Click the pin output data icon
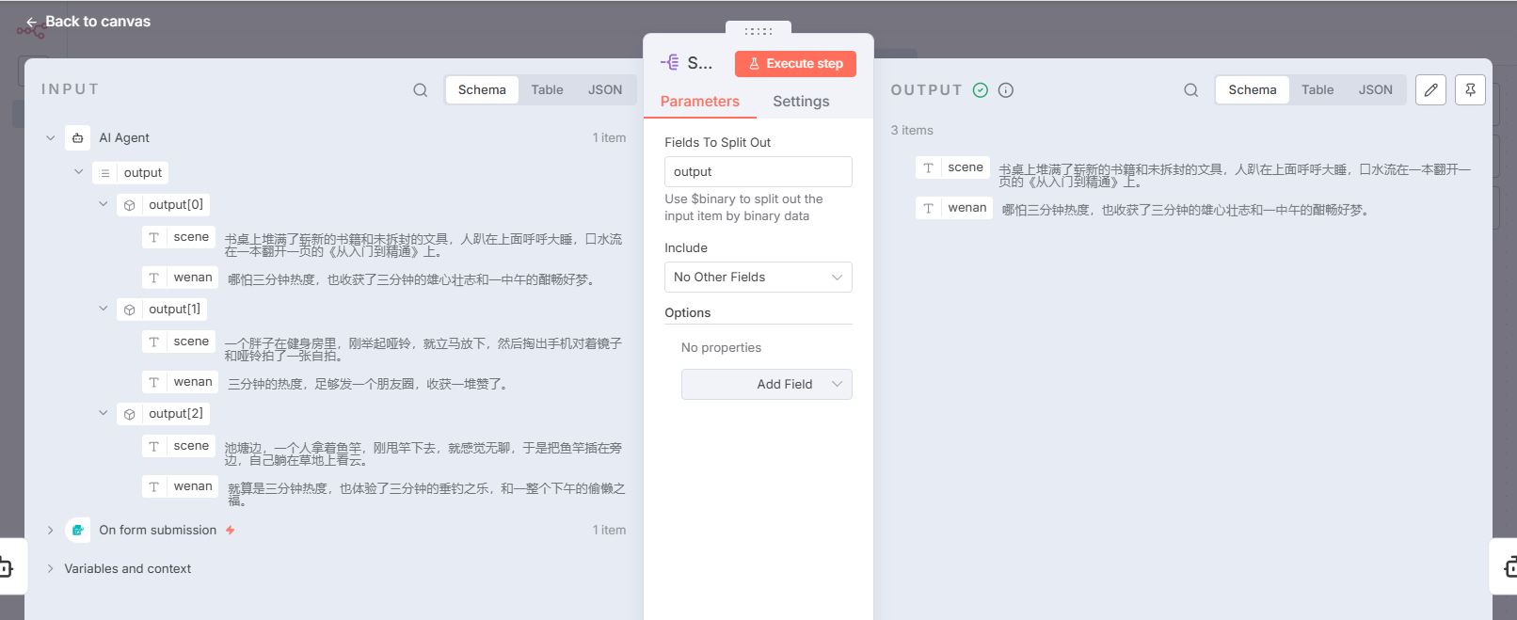Viewport: 1517px width, 620px height. [1470, 90]
